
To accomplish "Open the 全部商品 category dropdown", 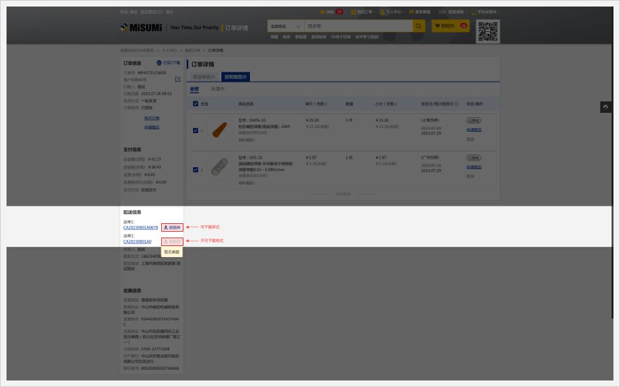I will coord(286,26).
